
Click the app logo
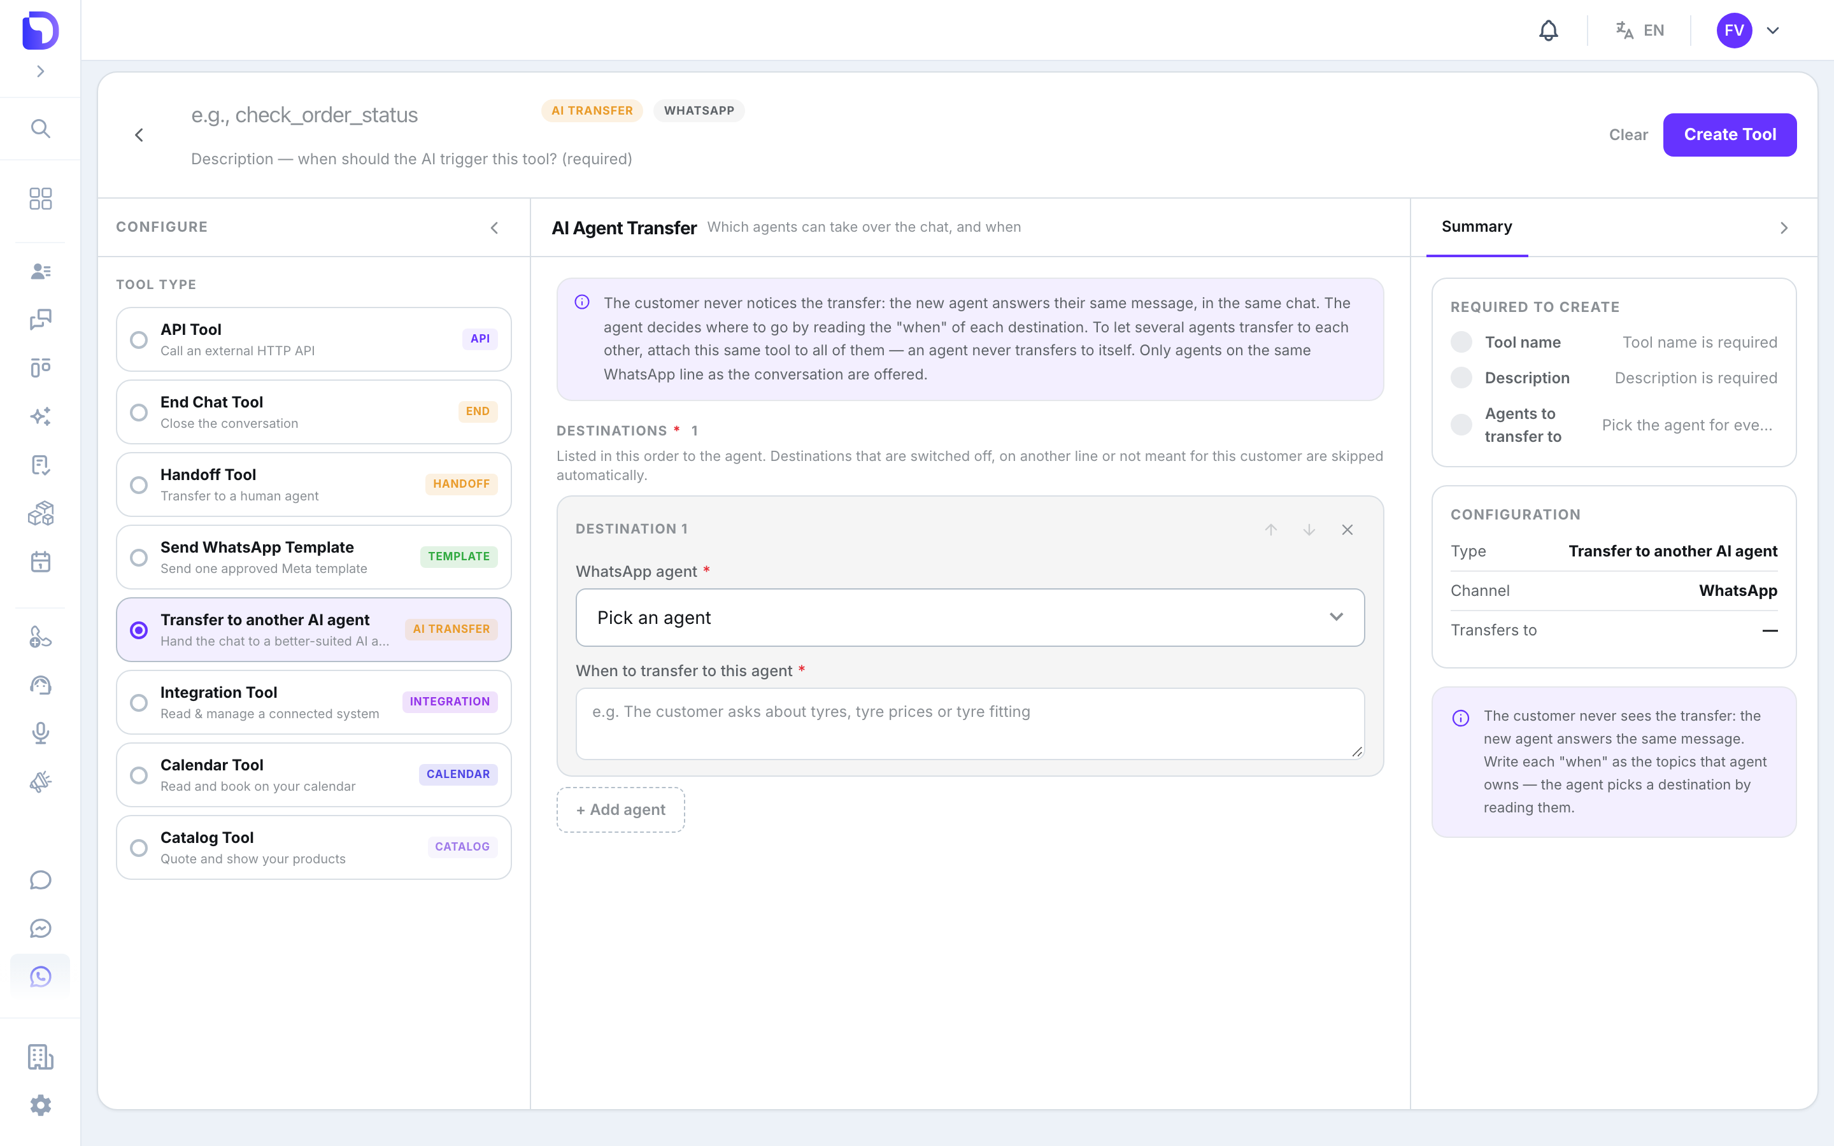tap(41, 31)
